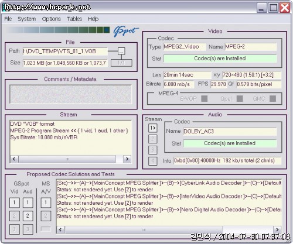Open the Options menu
293x244 pixels.
(52, 19)
